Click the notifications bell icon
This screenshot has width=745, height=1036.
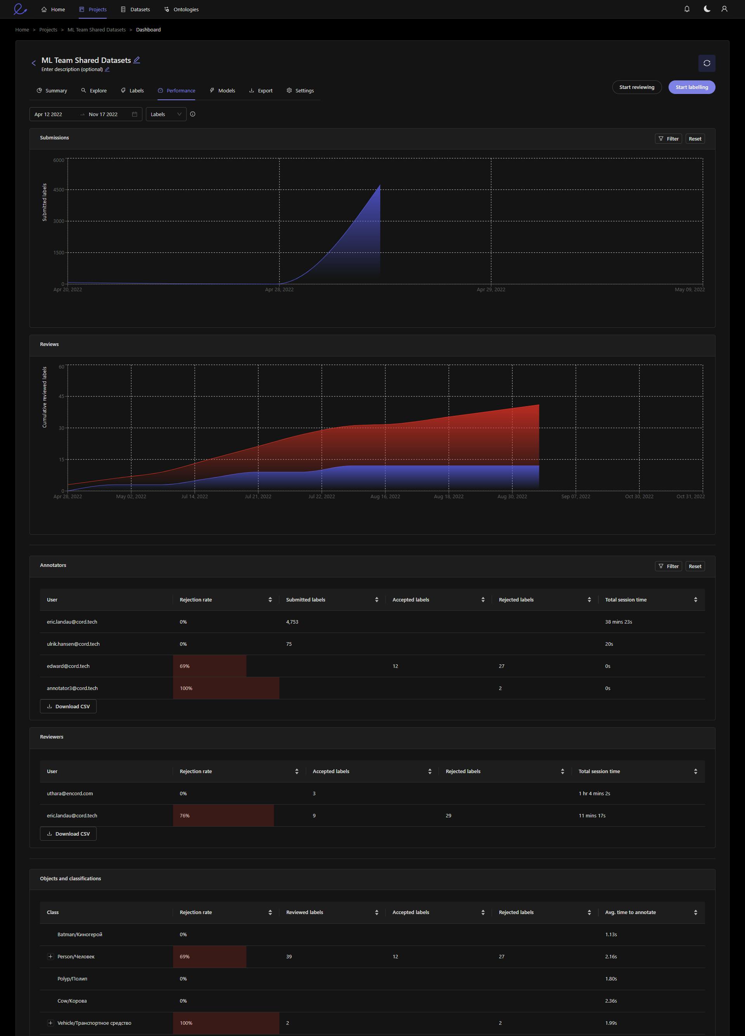click(x=686, y=9)
